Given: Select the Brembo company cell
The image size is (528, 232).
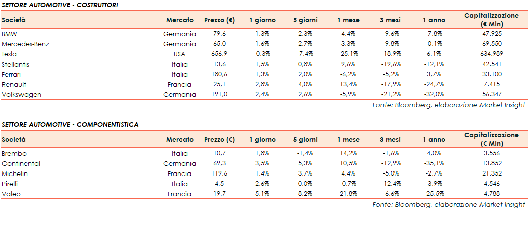Looking at the screenshot, I should [x=14, y=153].
